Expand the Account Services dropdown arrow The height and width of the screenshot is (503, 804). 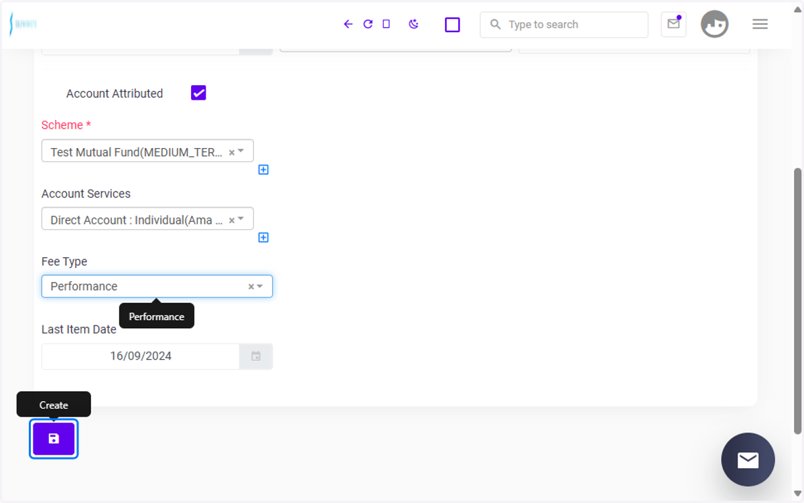pos(241,220)
